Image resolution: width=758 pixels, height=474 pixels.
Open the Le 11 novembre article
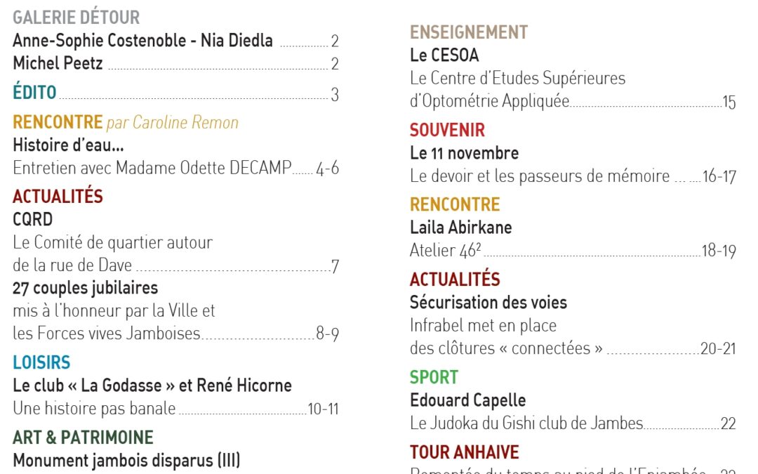464,153
